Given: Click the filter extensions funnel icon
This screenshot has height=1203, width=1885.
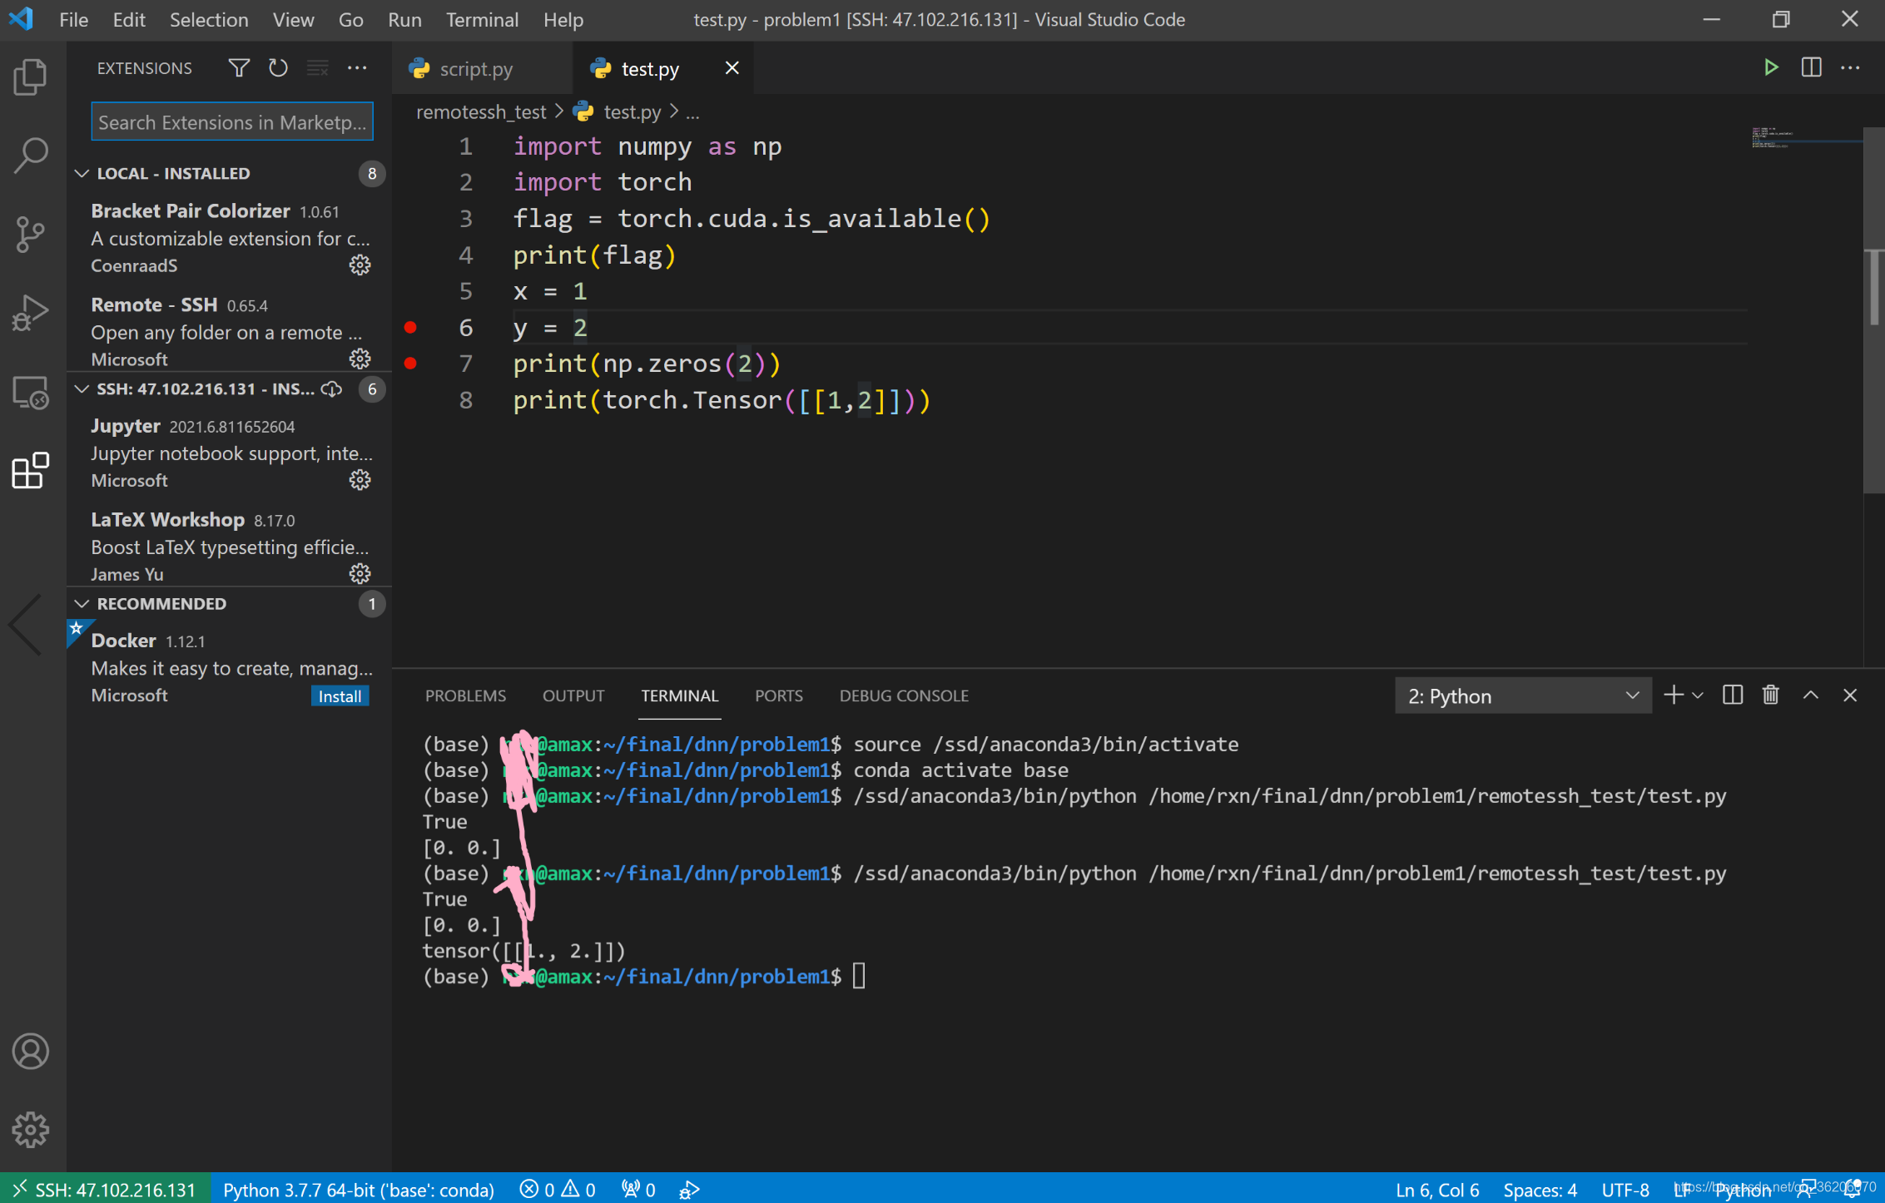Looking at the screenshot, I should [239, 68].
